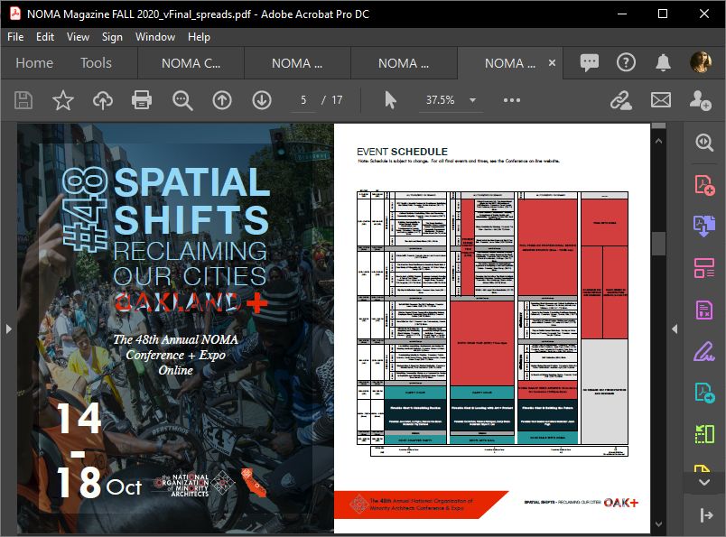Open the Export PDF tool

tap(704, 393)
